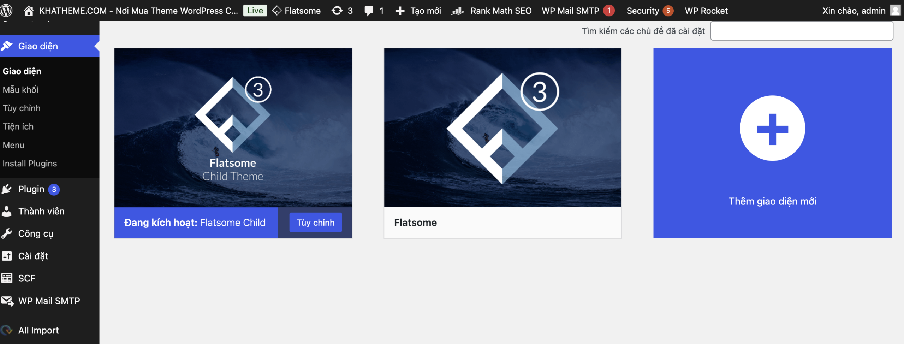
Task: Open the WP Rocket menu
Action: click(706, 11)
